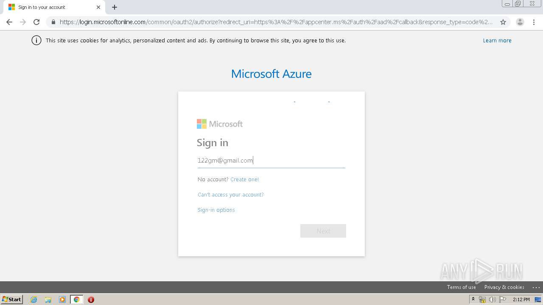543x305 pixels.
Task: Follow the 'Create one!' link
Action: (x=244, y=180)
